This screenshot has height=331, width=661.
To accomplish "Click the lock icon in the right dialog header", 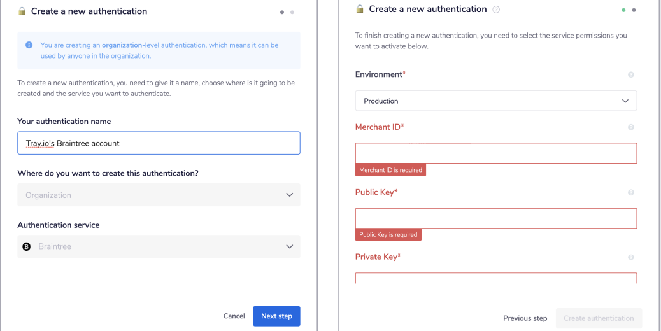I will coord(360,10).
